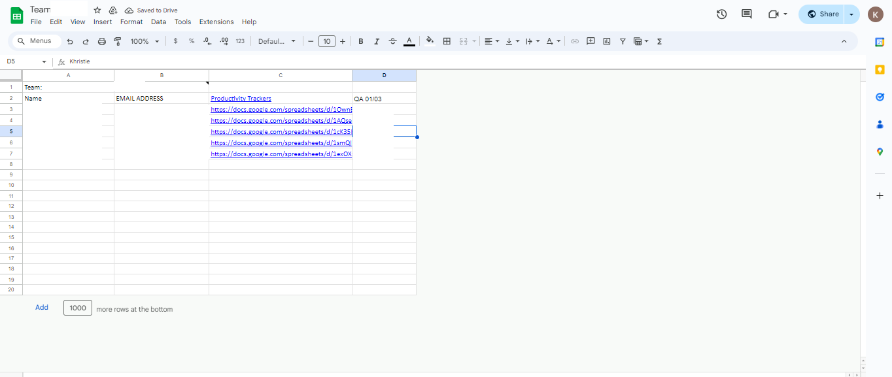Click the Insert link chain icon
Screen dimensions: 892x377
coord(575,41)
